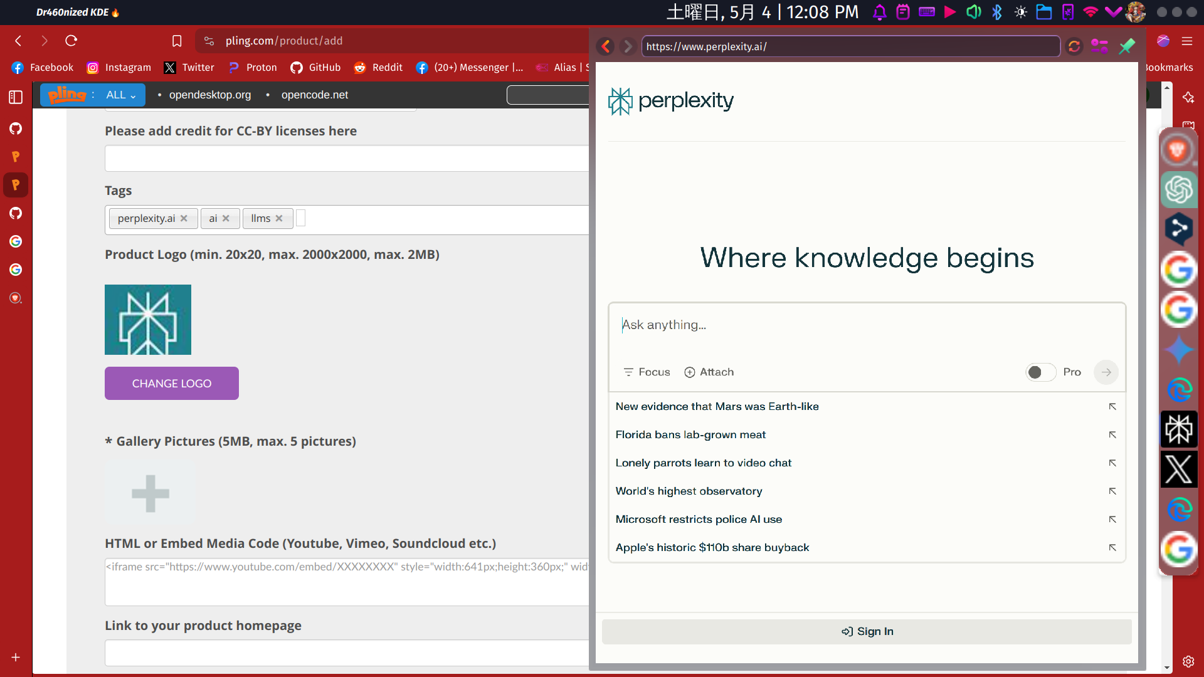Submit query with arrow button
The image size is (1204, 677).
[x=1106, y=372]
